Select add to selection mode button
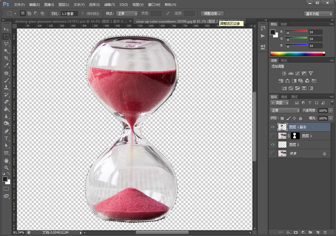This screenshot has height=236, width=336. [29, 13]
